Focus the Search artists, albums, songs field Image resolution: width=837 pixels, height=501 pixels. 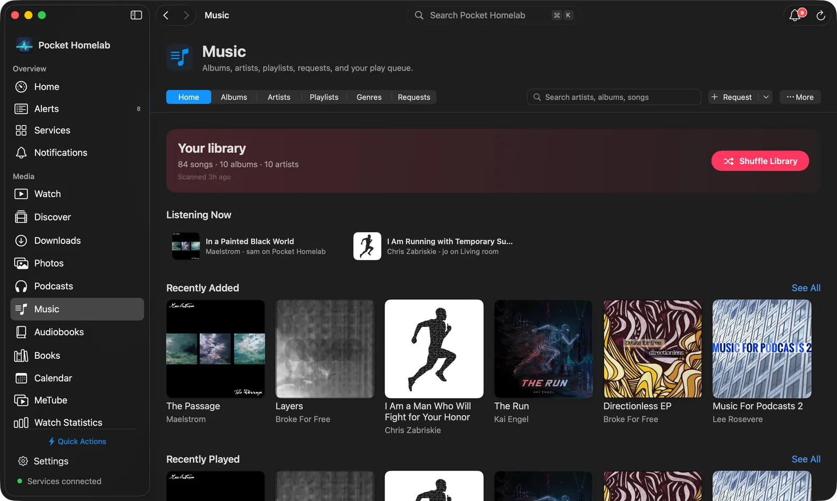(614, 97)
